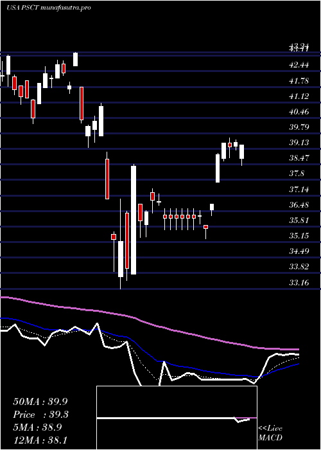Screen dimensions: 321x450
Task: Click the '<<Live MACD' label
Action: pos(270,433)
